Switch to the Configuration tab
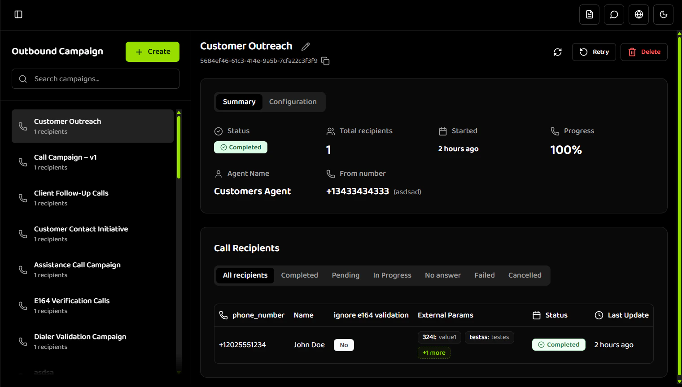This screenshot has width=682, height=387. (x=293, y=102)
